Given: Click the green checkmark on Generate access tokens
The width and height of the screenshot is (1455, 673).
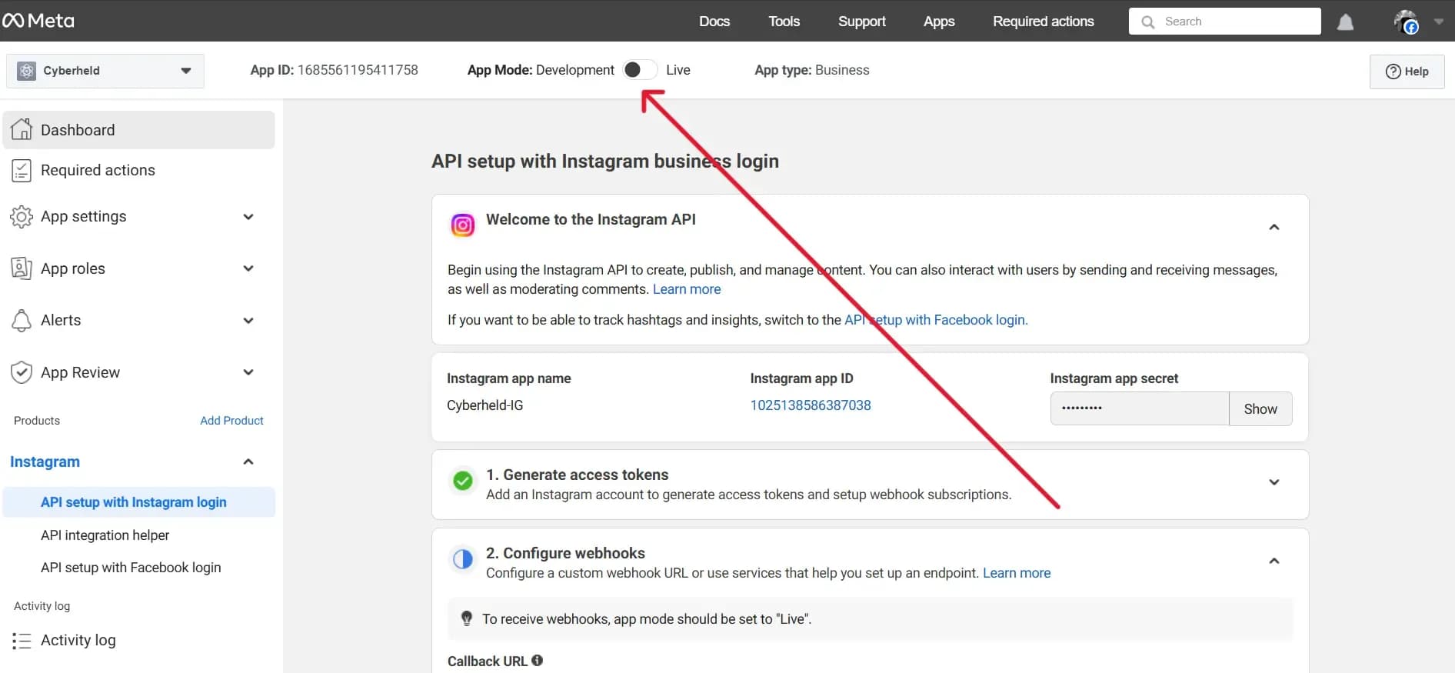Looking at the screenshot, I should pos(462,481).
